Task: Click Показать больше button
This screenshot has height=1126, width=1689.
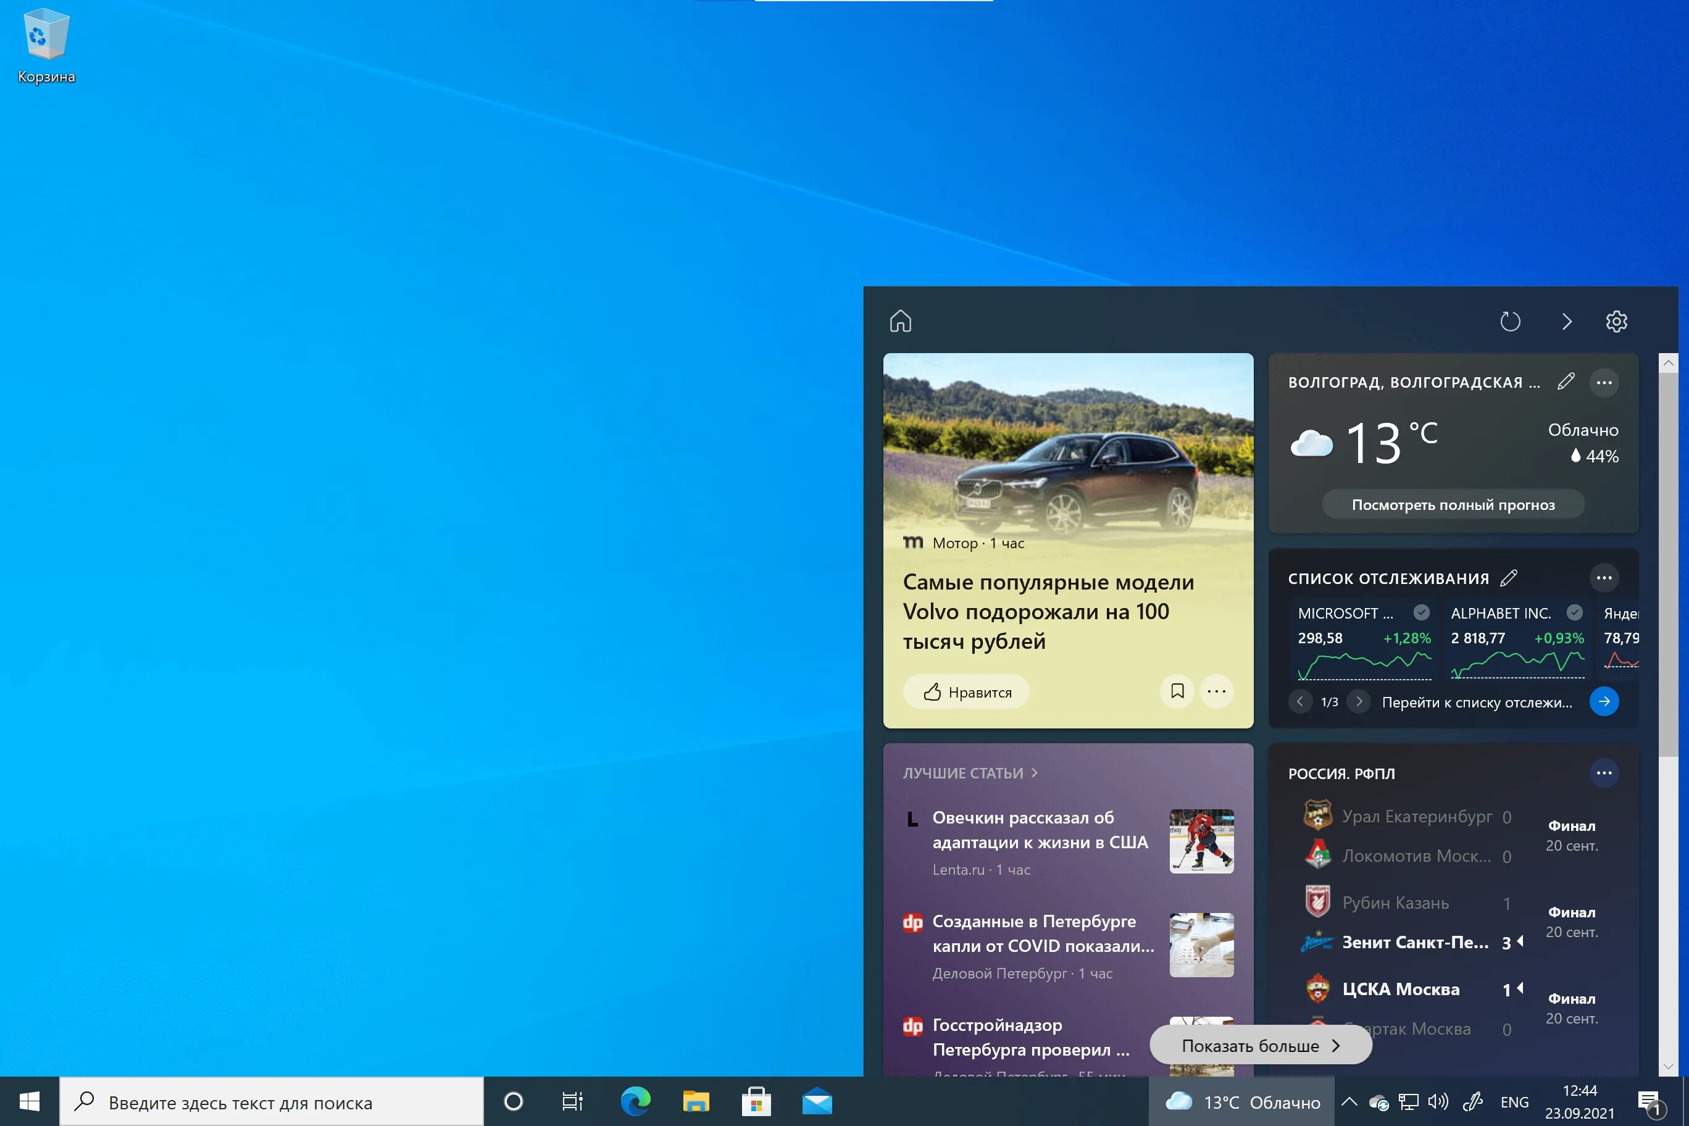Action: pyautogui.click(x=1261, y=1045)
